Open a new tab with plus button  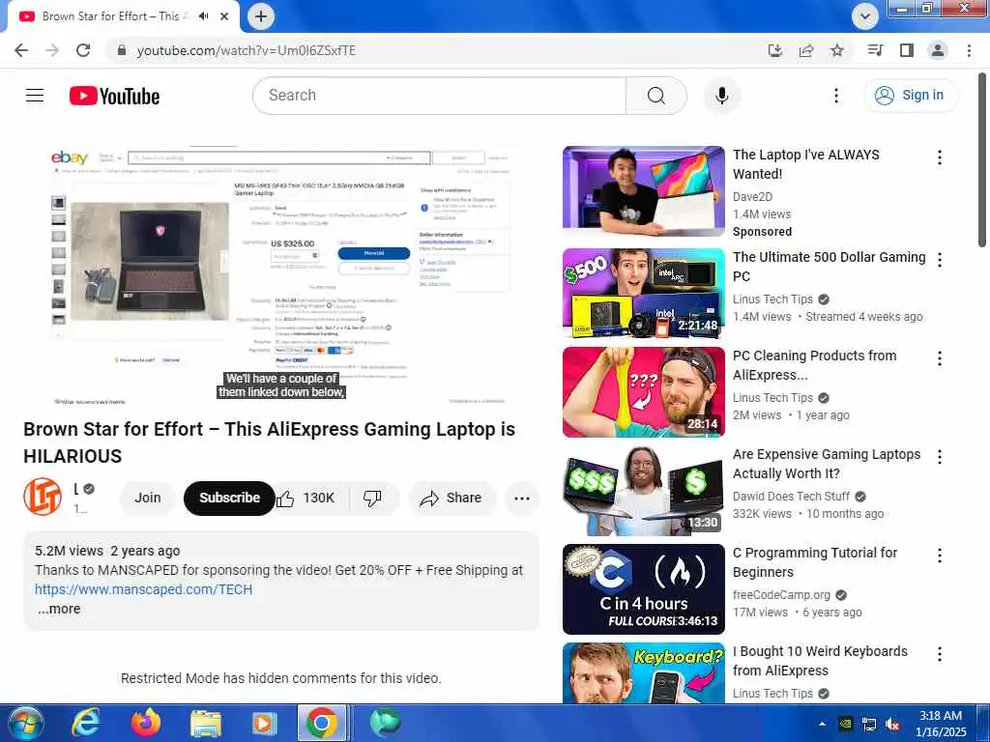tap(261, 16)
